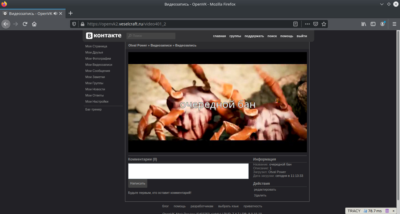Click Видеозаписи in the breadcrumb
Viewport: 400px width, 214px height.
(161, 45)
